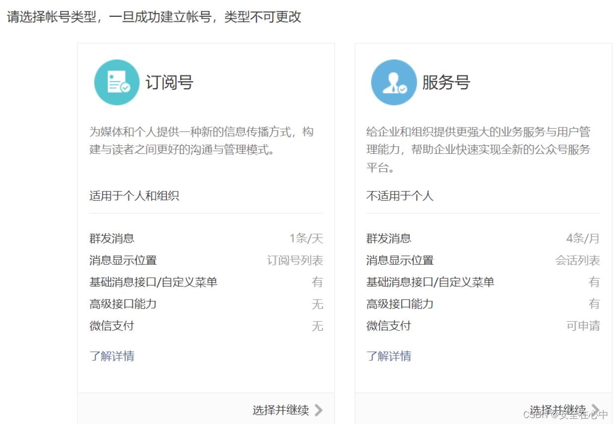Viewport: 615px width, 424px height.
Task: Click the 适用于个人和组织 label
Action: [134, 196]
